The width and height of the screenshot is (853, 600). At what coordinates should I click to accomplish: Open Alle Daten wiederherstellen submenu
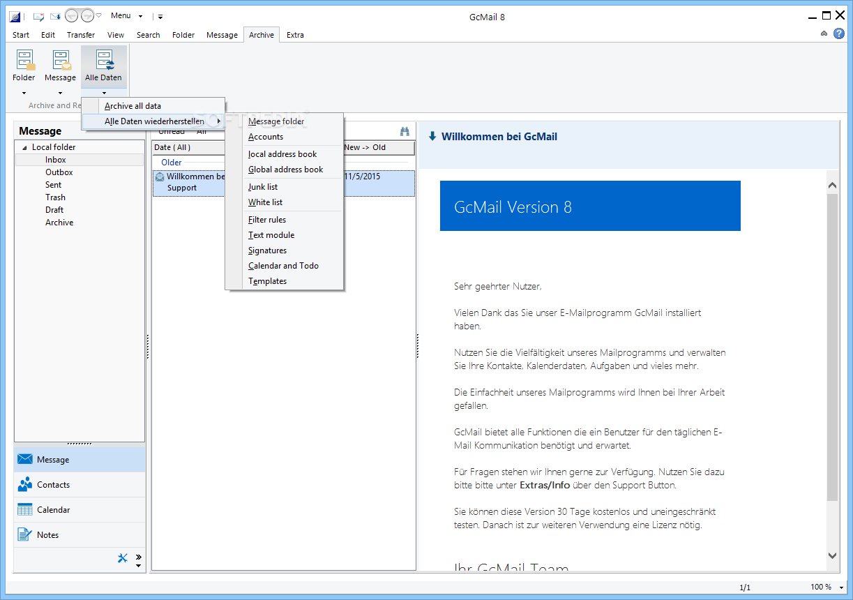(153, 121)
